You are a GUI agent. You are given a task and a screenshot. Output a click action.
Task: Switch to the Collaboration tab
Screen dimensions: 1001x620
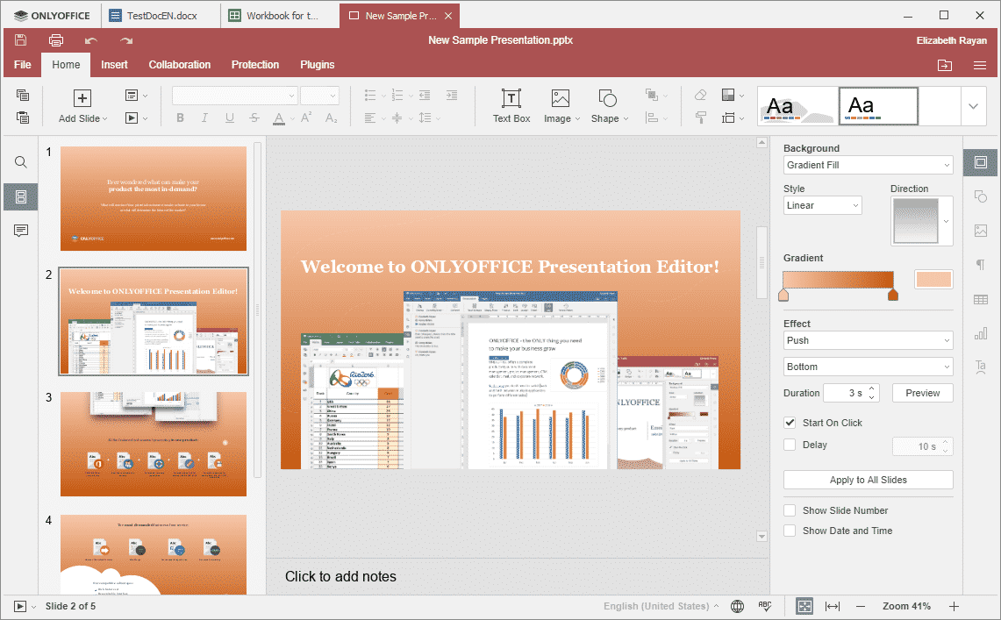coord(179,65)
